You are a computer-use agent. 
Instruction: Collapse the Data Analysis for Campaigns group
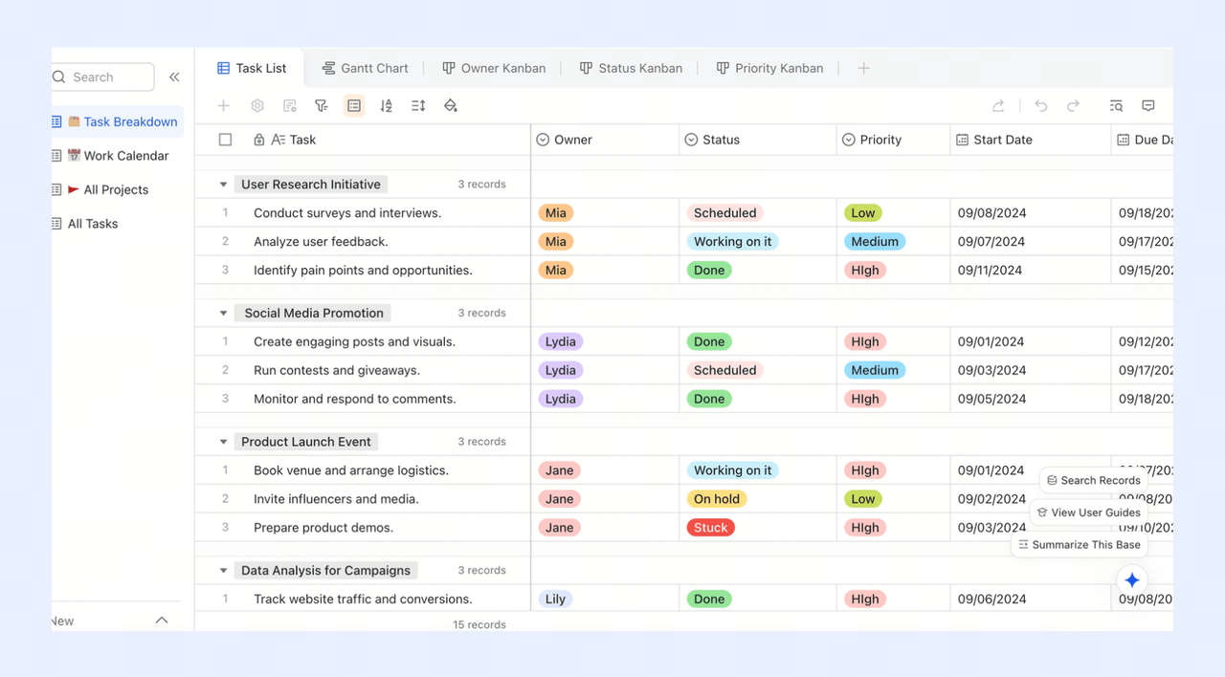pos(223,571)
